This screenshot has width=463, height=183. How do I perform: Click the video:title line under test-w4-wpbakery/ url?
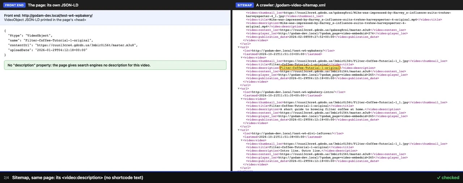point(300,65)
